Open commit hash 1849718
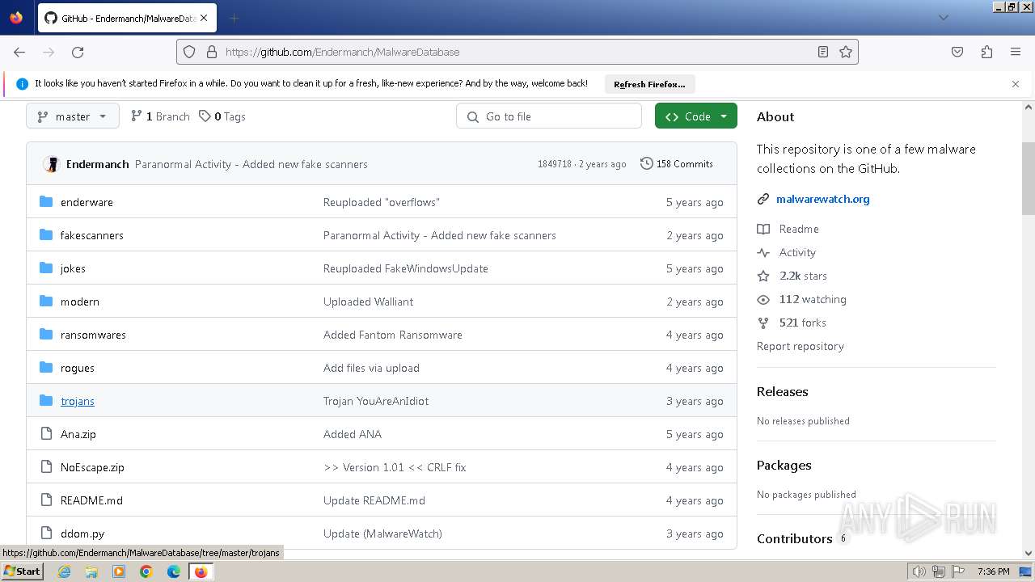The height and width of the screenshot is (582, 1035). coord(555,164)
